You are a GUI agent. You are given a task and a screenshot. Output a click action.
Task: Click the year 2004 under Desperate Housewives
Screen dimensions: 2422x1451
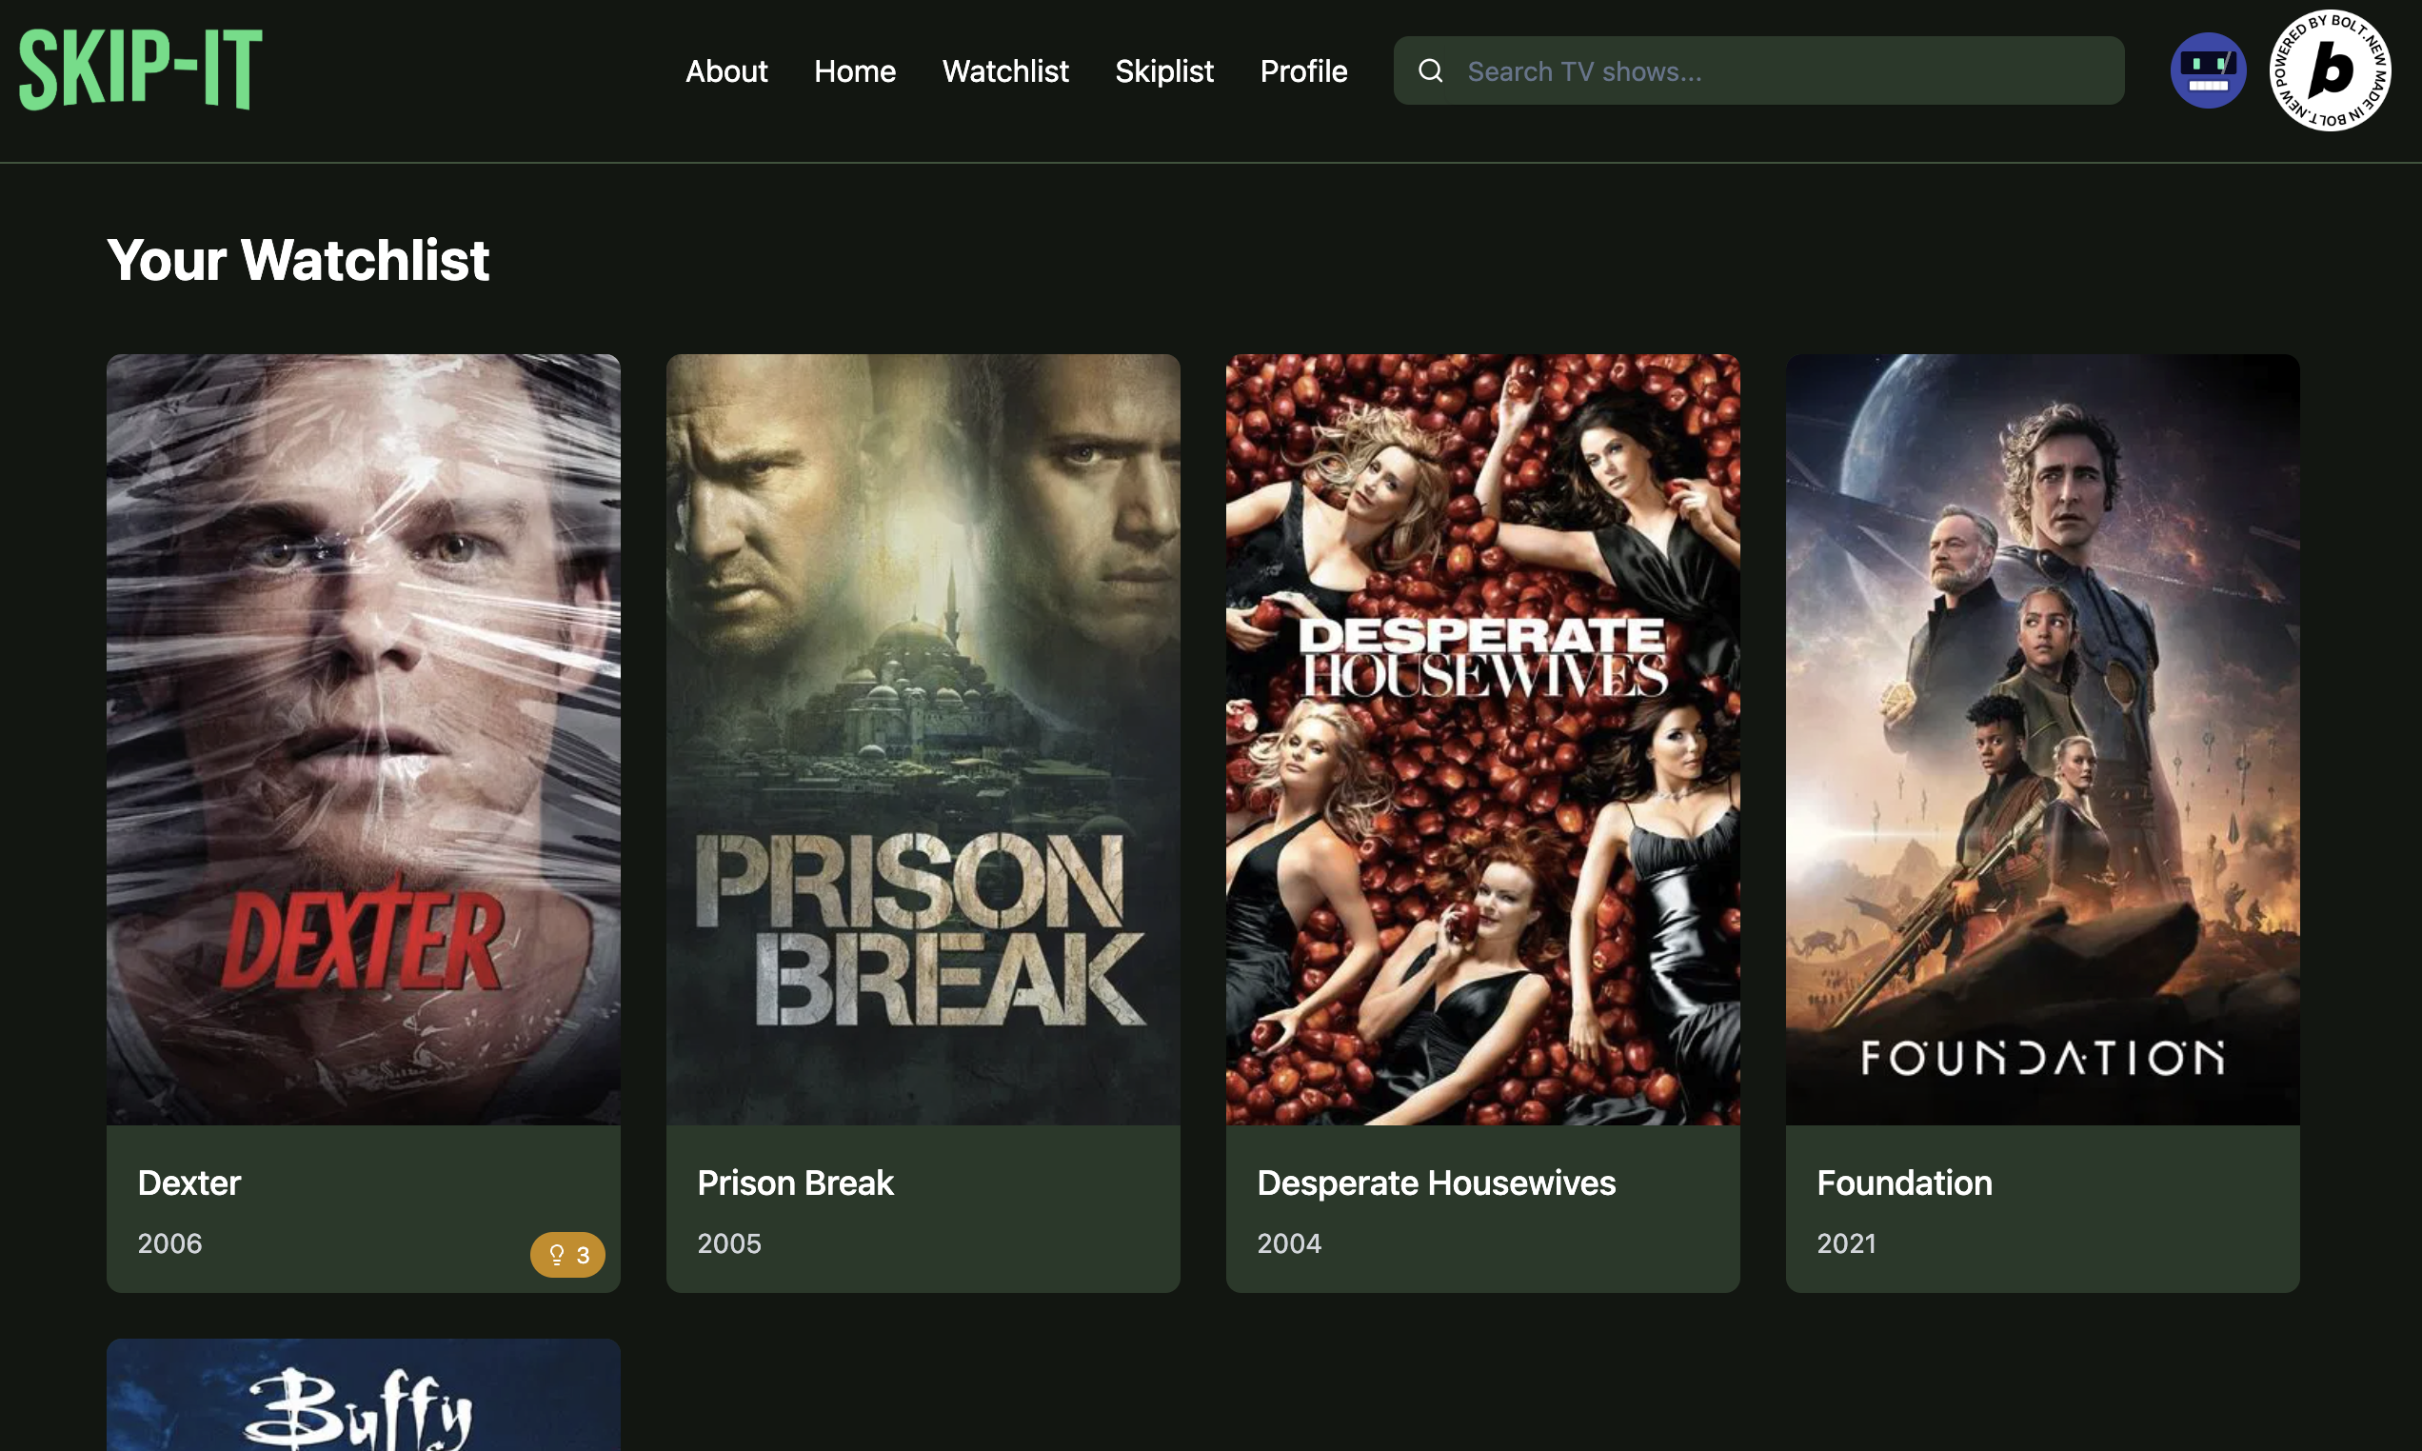(1288, 1243)
